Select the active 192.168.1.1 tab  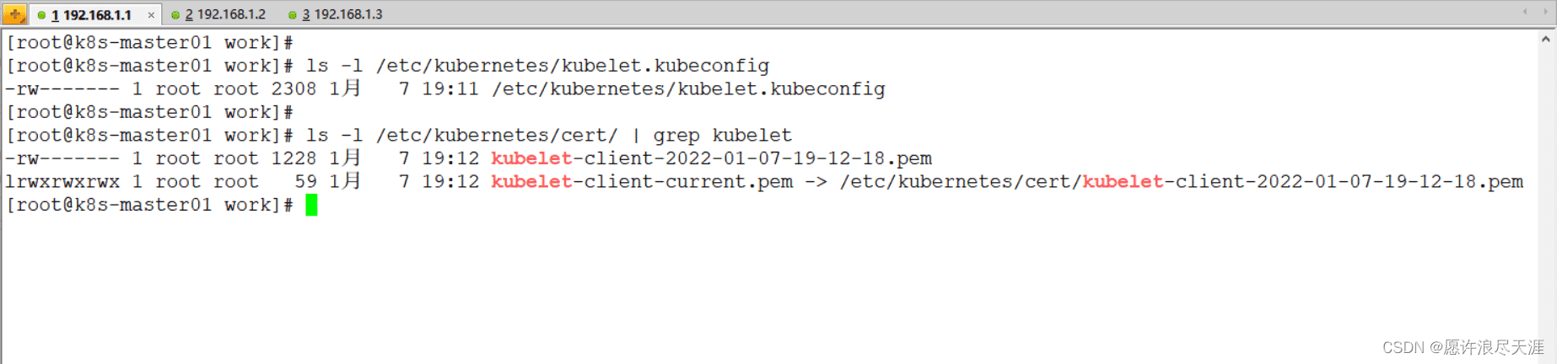point(97,15)
